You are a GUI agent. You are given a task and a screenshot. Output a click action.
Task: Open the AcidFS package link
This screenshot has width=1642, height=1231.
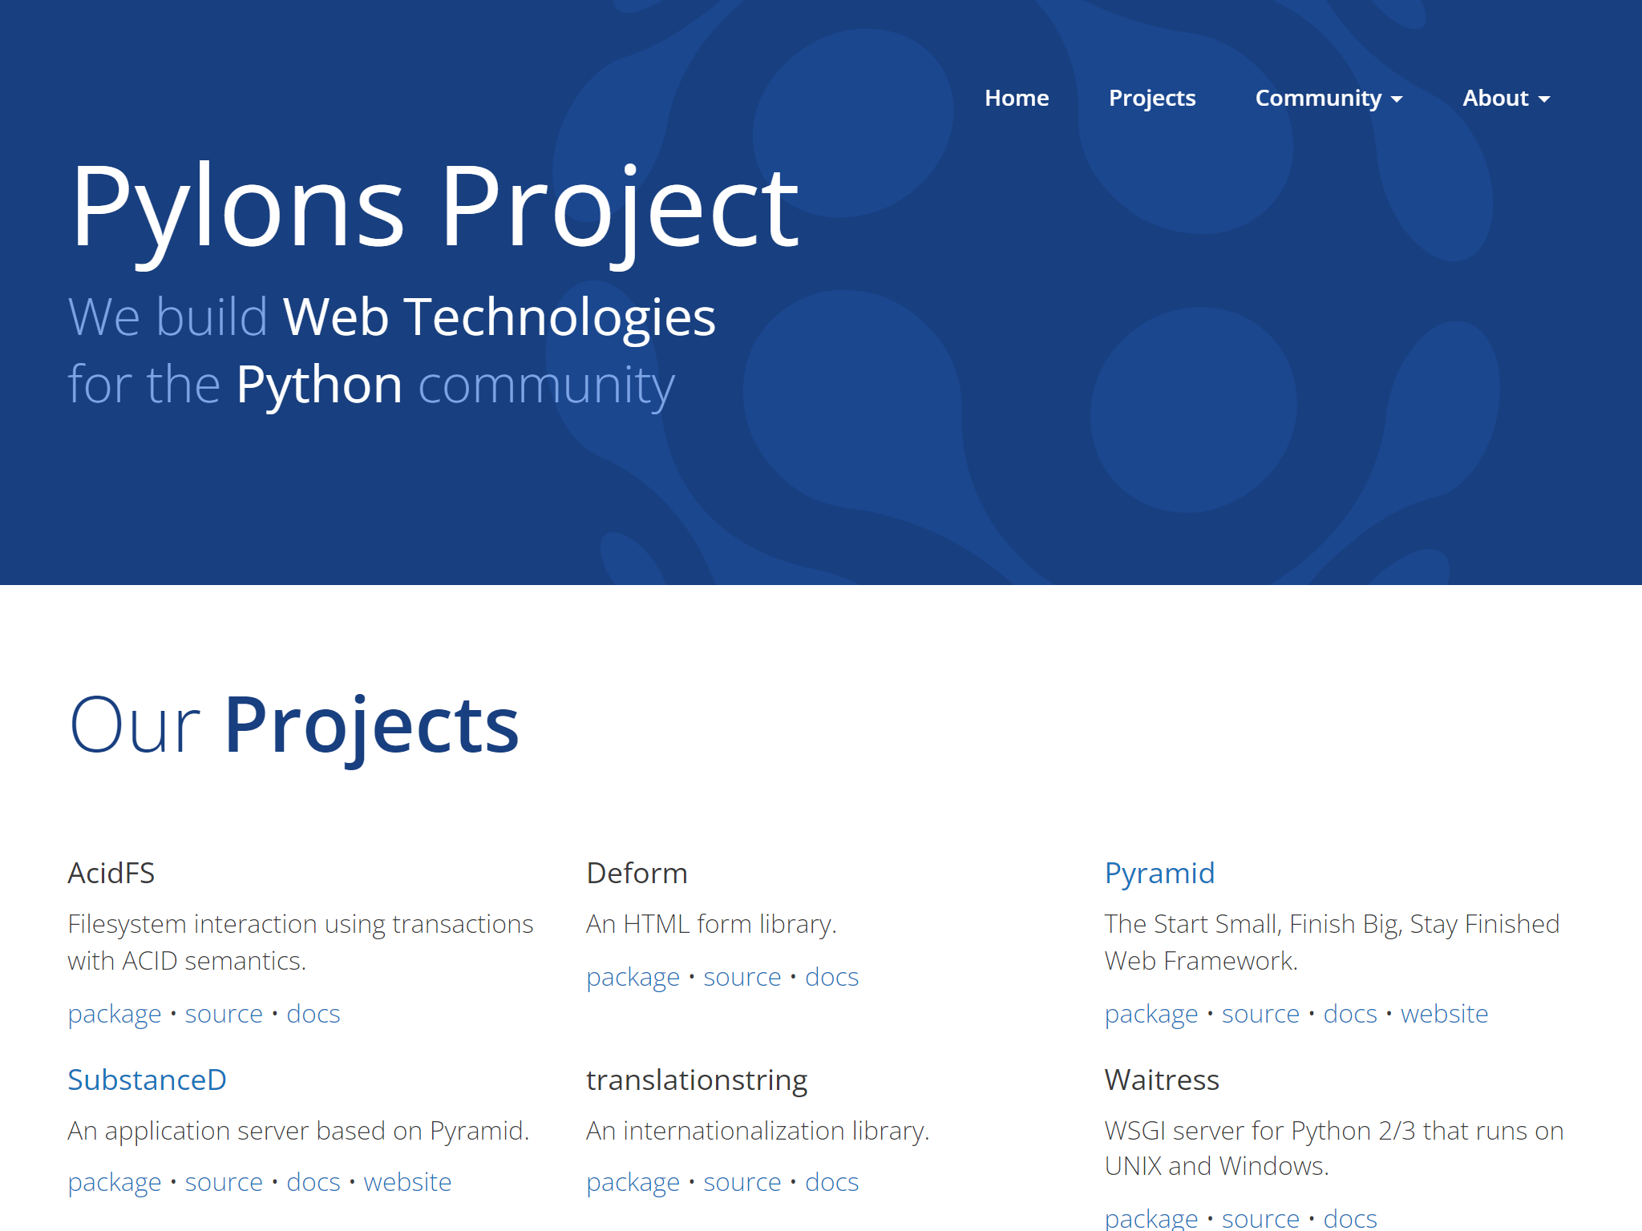115,1013
